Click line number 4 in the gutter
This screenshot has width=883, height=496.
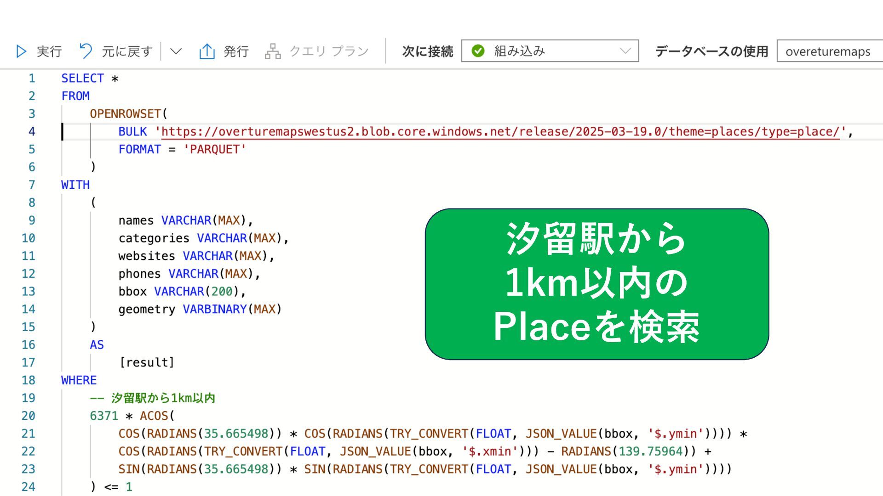(x=32, y=132)
